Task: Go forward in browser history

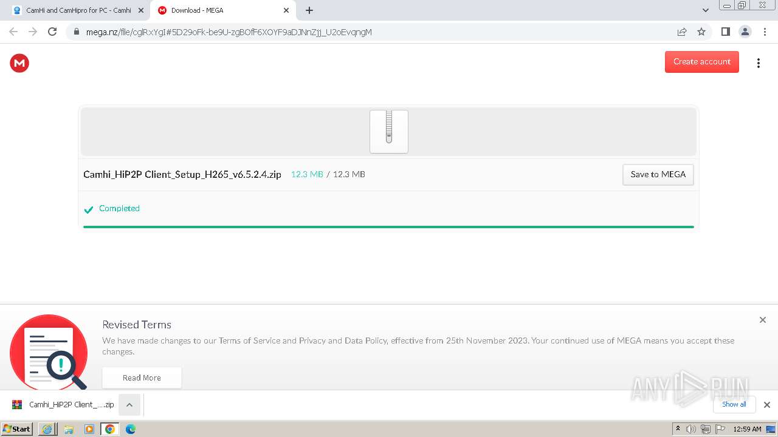Action: coord(33,32)
